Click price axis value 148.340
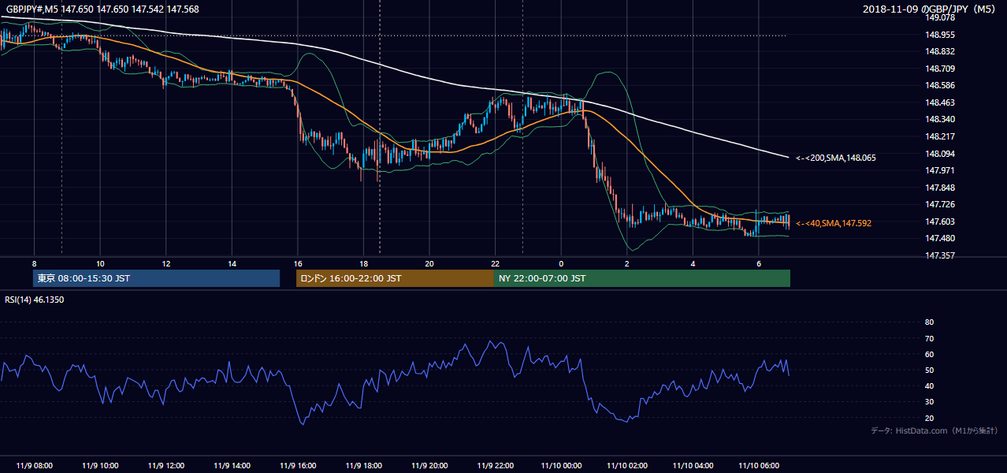Screen dimensions: 1007x473 coord(941,119)
